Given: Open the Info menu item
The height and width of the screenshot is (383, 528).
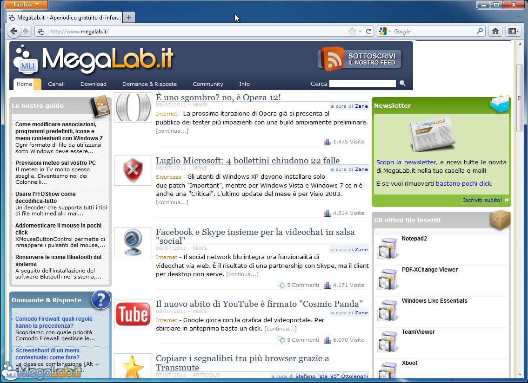Looking at the screenshot, I should 245,84.
